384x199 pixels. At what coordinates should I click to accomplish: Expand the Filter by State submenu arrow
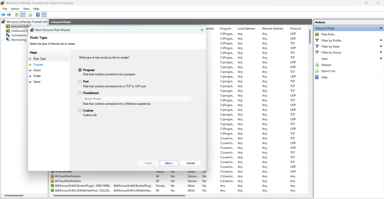tap(381, 46)
